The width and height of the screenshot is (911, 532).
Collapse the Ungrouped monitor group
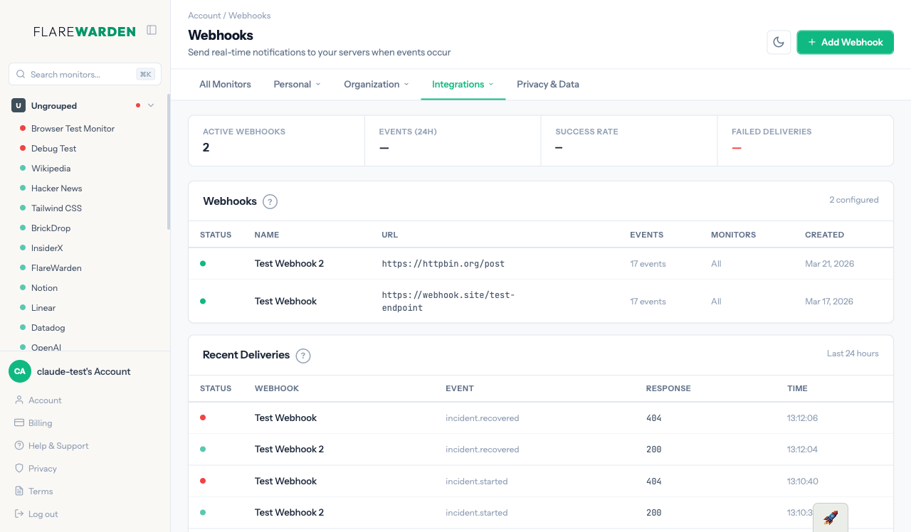click(x=150, y=106)
